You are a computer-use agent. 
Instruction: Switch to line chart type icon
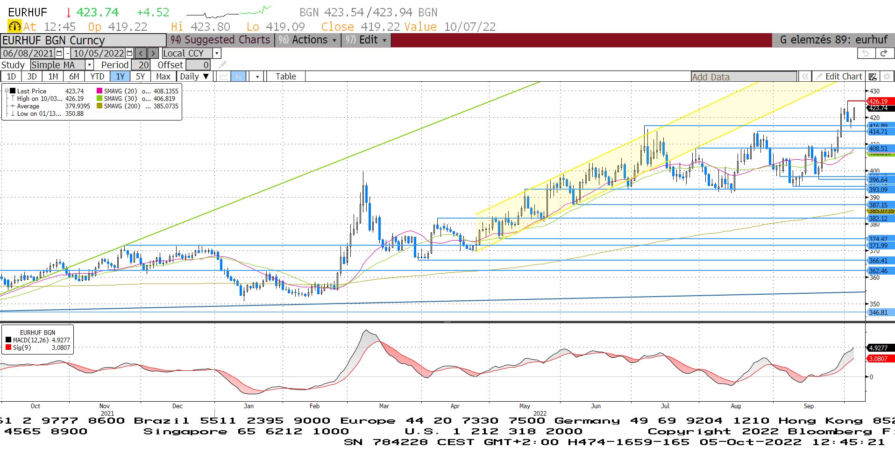(x=224, y=76)
